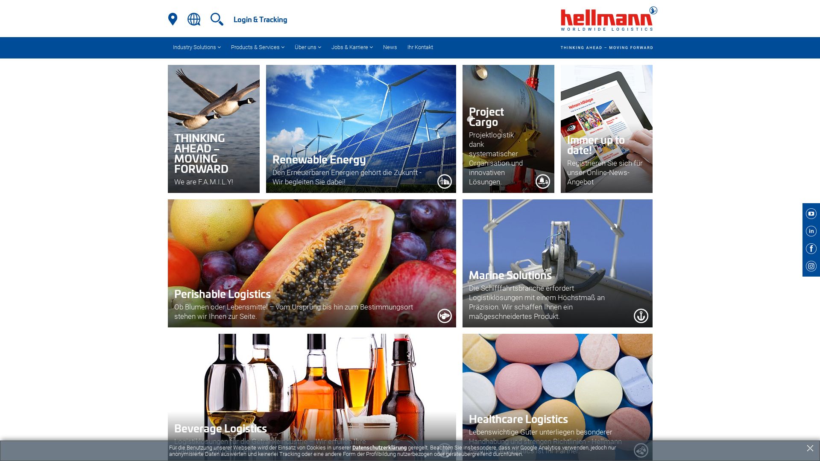Screen dimensions: 820x461
Task: Open the globe language selector icon
Action: click(194, 19)
